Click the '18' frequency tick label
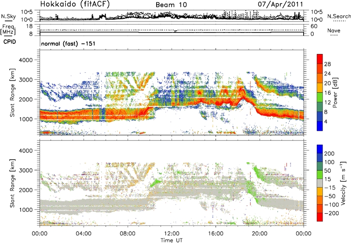 pos(29,26)
